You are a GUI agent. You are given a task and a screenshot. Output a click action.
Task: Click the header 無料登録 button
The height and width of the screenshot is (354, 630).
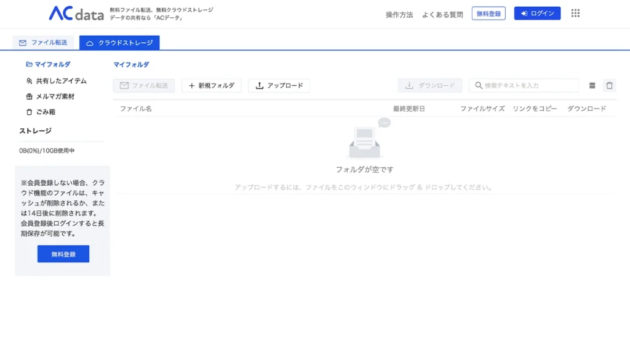click(488, 14)
